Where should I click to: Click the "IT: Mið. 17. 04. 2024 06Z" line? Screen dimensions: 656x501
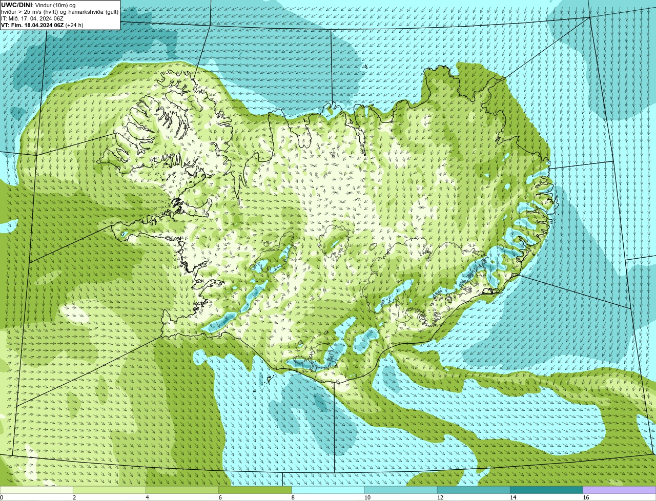coord(32,18)
